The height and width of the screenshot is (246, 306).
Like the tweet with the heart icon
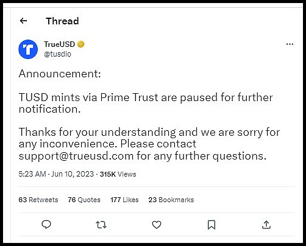(157, 225)
